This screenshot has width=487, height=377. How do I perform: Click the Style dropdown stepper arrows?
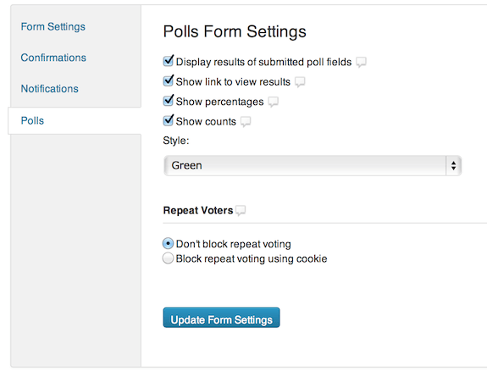pyautogui.click(x=453, y=166)
